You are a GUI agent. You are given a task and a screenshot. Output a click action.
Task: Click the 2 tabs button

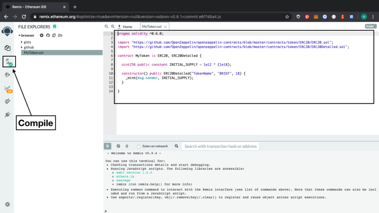(x=370, y=27)
